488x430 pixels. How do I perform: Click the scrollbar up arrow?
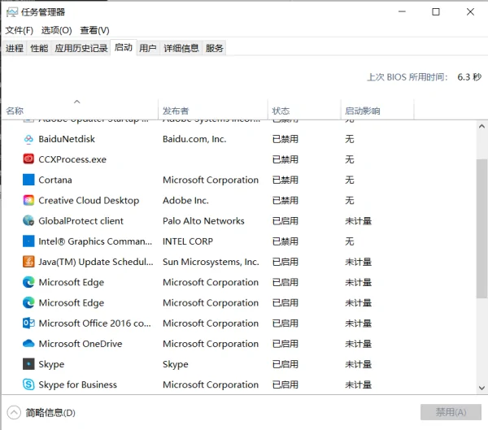coord(481,126)
